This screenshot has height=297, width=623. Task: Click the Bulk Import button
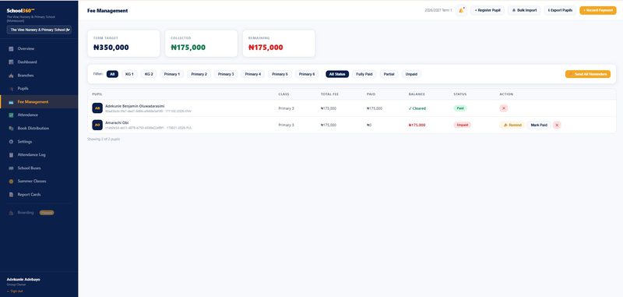click(x=524, y=10)
